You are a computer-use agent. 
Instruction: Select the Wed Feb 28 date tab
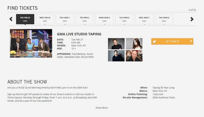click(x=45, y=19)
